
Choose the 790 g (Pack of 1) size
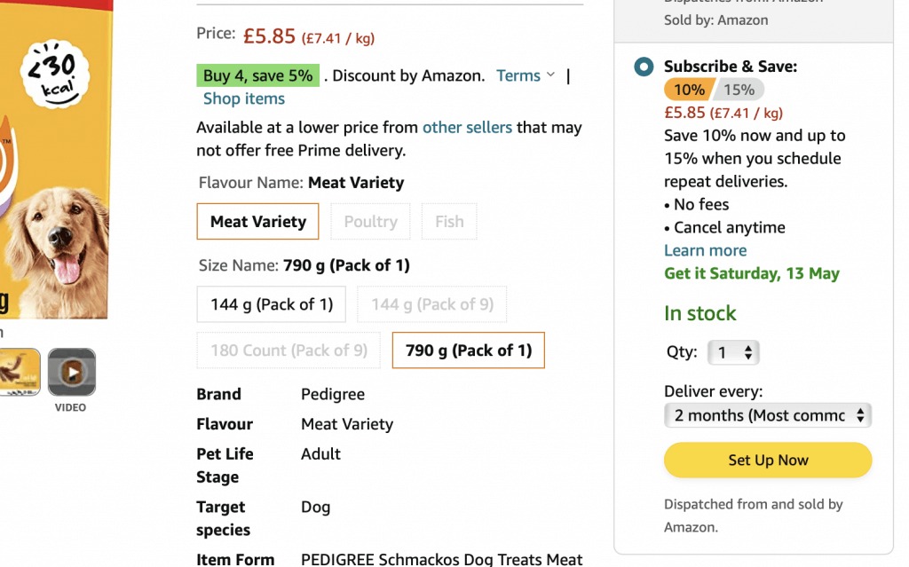468,350
